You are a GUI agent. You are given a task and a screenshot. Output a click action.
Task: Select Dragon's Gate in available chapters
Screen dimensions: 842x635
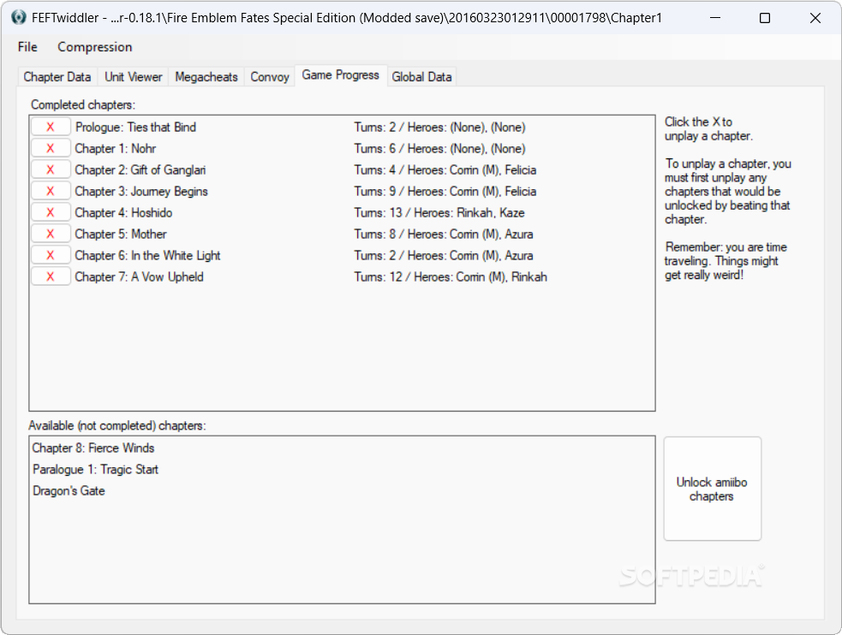point(69,490)
